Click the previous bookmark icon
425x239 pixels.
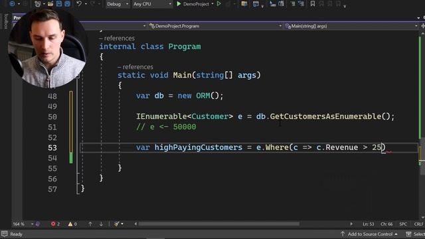[x=321, y=4]
